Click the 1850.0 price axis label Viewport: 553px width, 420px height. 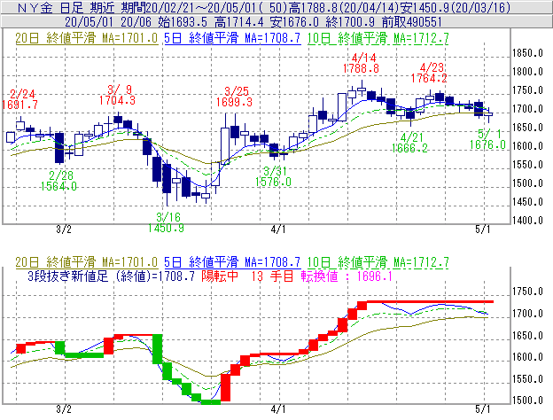point(527,53)
